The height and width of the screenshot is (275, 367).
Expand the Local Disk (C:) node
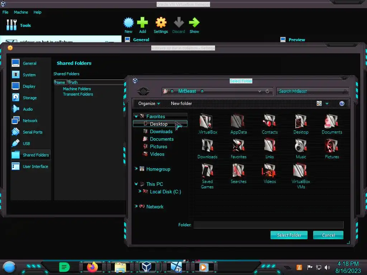click(140, 191)
